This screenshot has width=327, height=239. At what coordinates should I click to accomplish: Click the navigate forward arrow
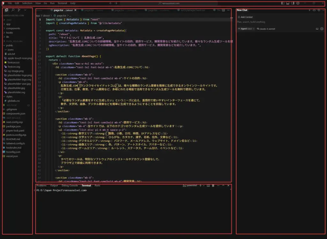tap(116, 3)
